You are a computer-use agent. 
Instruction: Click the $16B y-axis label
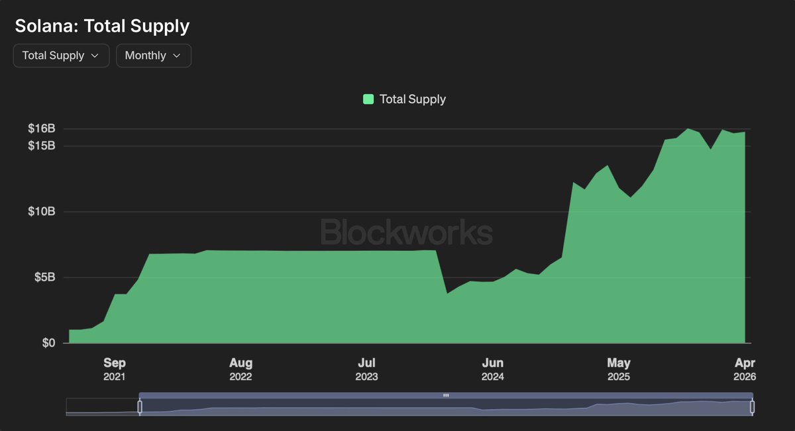[41, 128]
